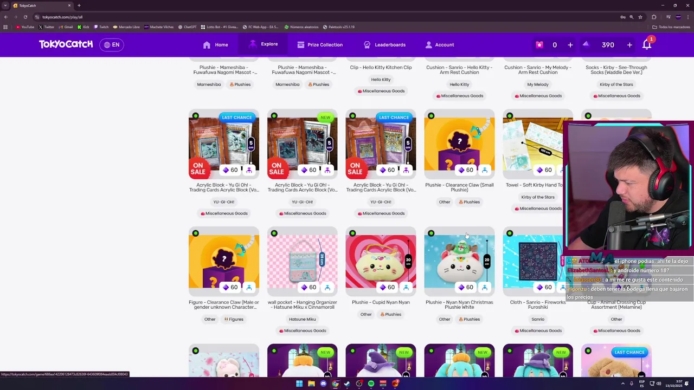
Task: Open the taskbar volume control
Action: click(x=659, y=383)
